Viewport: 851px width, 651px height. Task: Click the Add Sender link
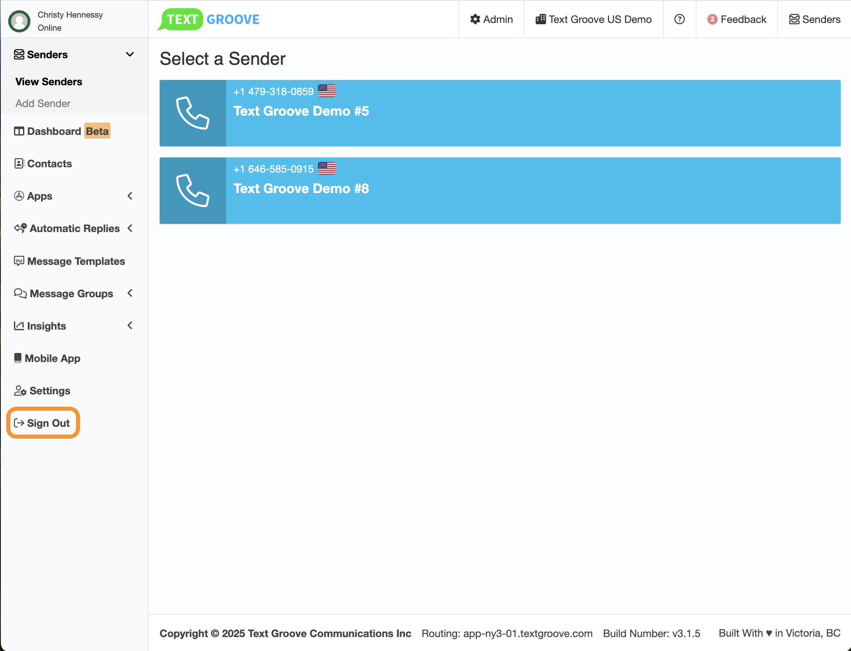point(43,103)
